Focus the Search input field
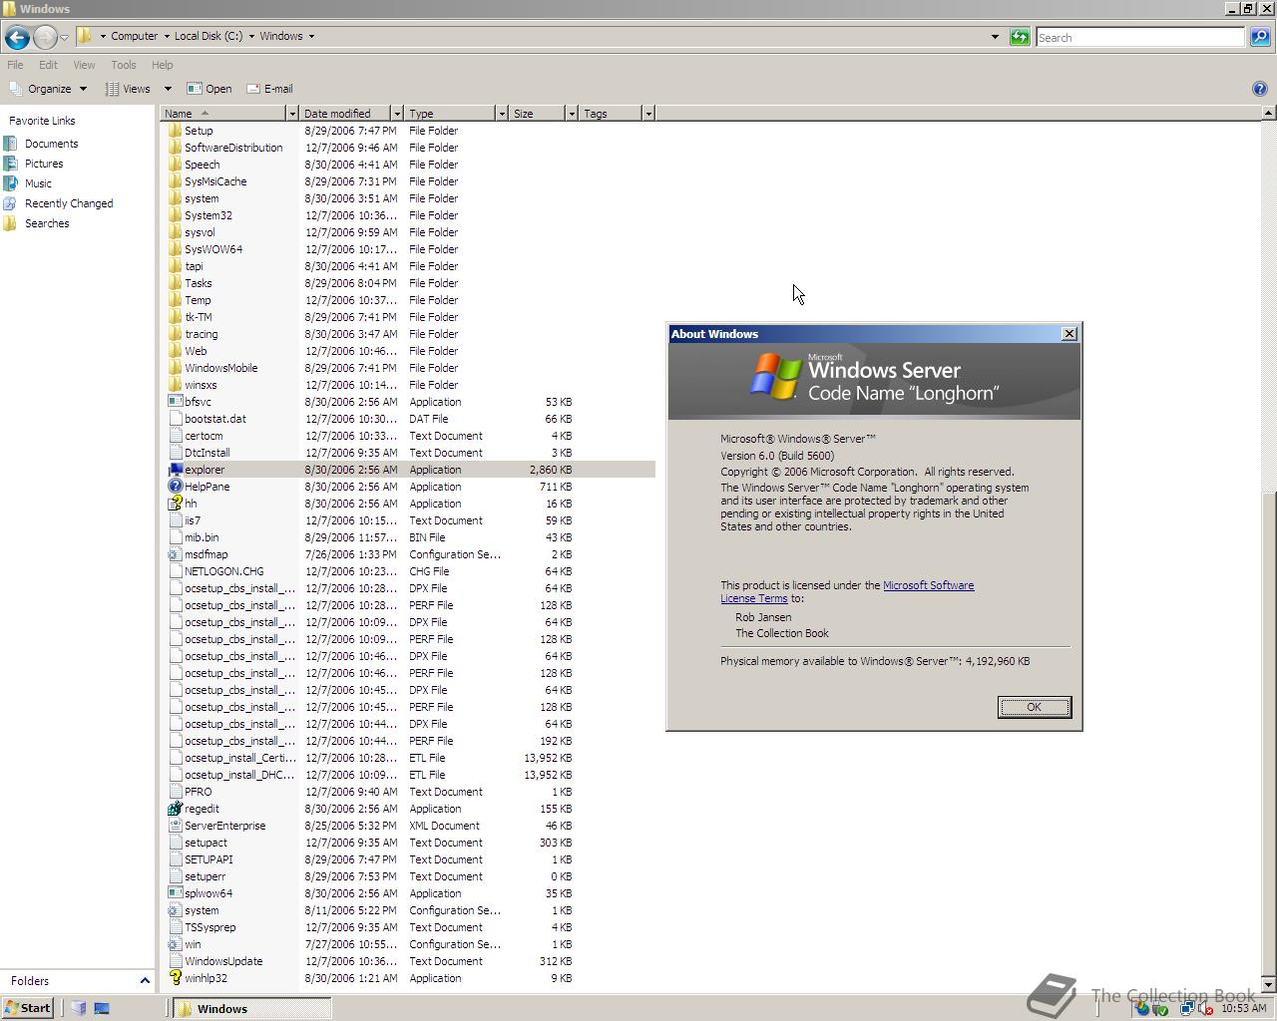 click(1140, 37)
